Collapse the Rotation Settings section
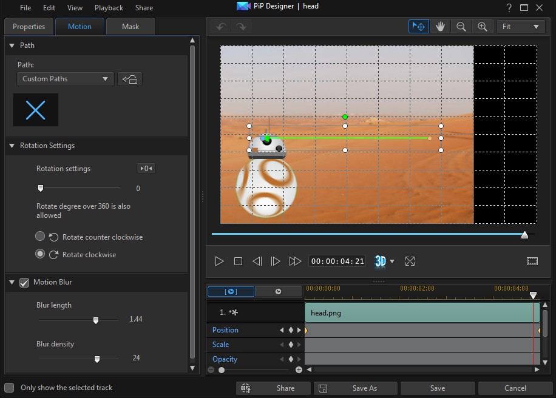This screenshot has height=398, width=556. click(x=12, y=146)
